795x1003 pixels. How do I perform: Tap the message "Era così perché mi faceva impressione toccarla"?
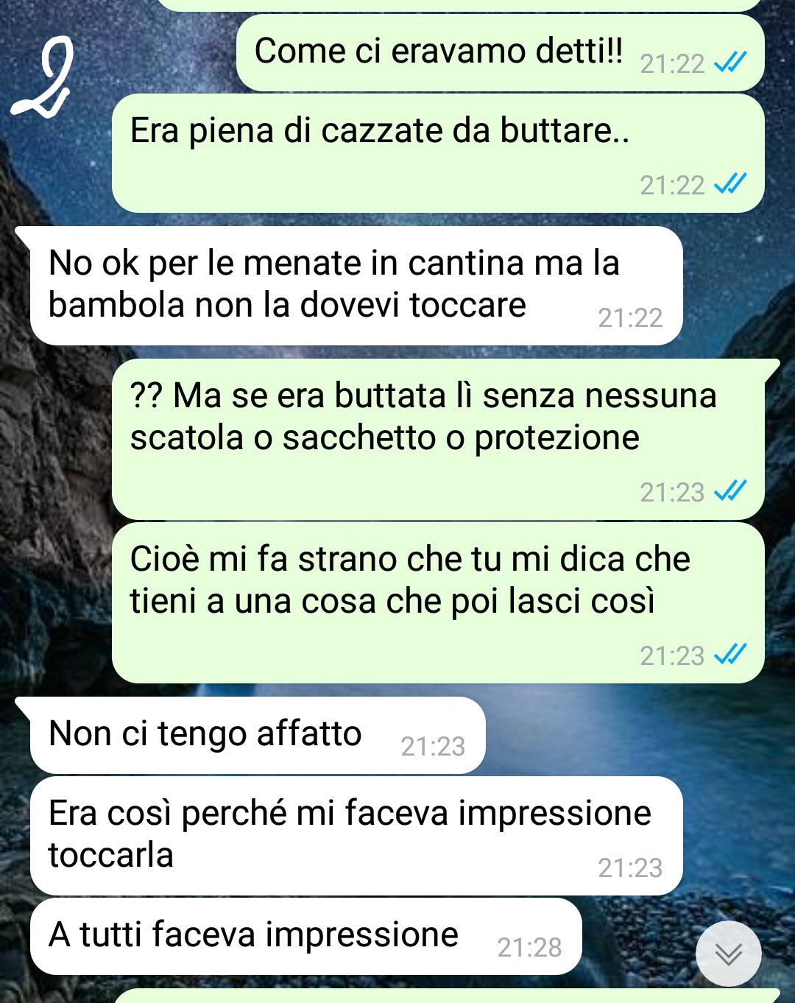pos(356,836)
